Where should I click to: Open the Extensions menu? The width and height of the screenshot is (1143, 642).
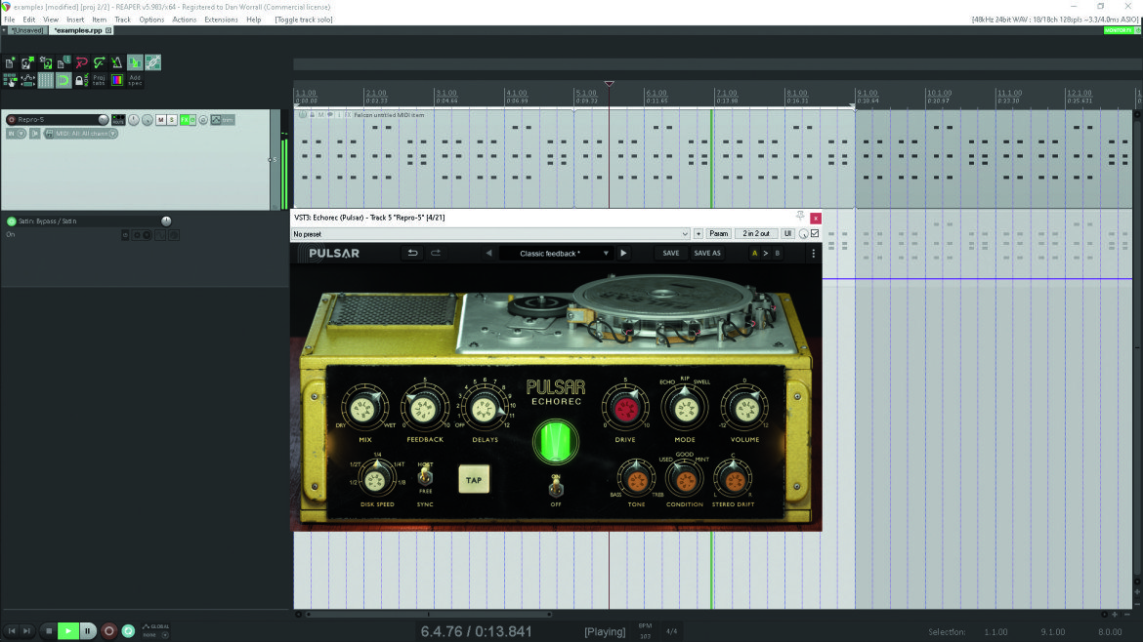[x=221, y=20]
